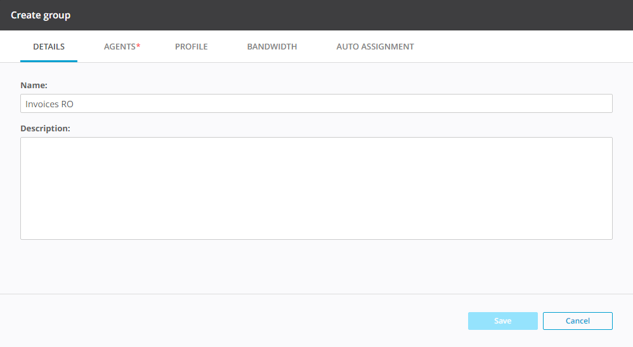Open the Auto Assignment tab
This screenshot has width=633, height=347.
[x=375, y=47]
